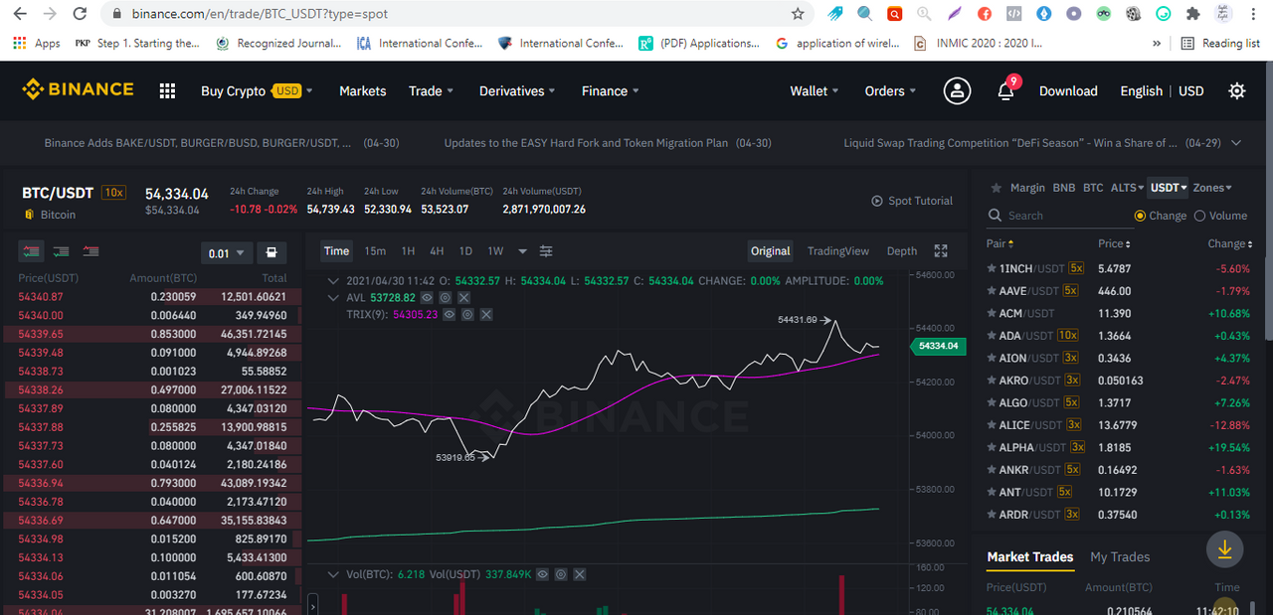Remove the AVL indicator
Image resolution: width=1273 pixels, height=615 pixels.
coord(463,298)
